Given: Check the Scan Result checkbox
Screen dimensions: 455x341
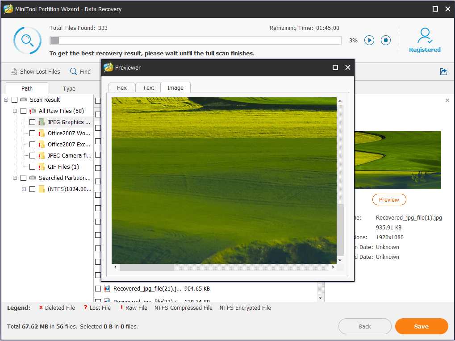Looking at the screenshot, I should 15,100.
